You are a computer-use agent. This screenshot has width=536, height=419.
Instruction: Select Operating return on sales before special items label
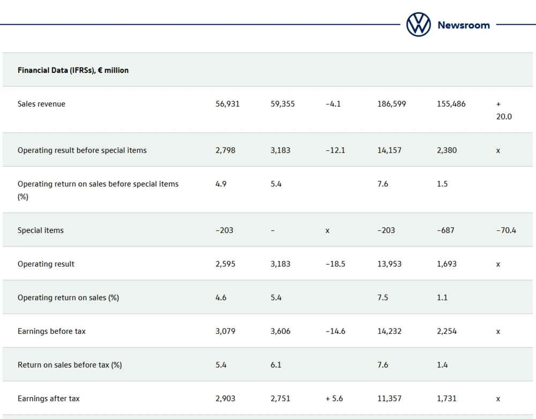tap(98, 184)
